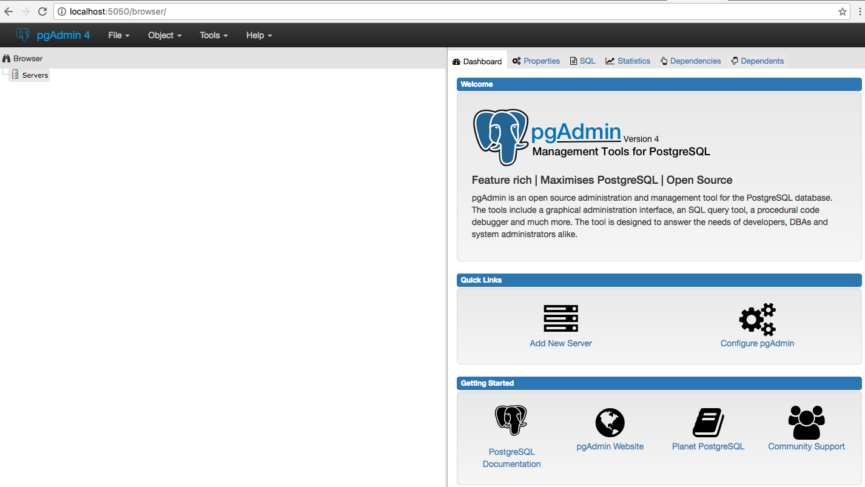Open the Tools menu dropdown
This screenshot has width=865, height=487.
click(214, 35)
